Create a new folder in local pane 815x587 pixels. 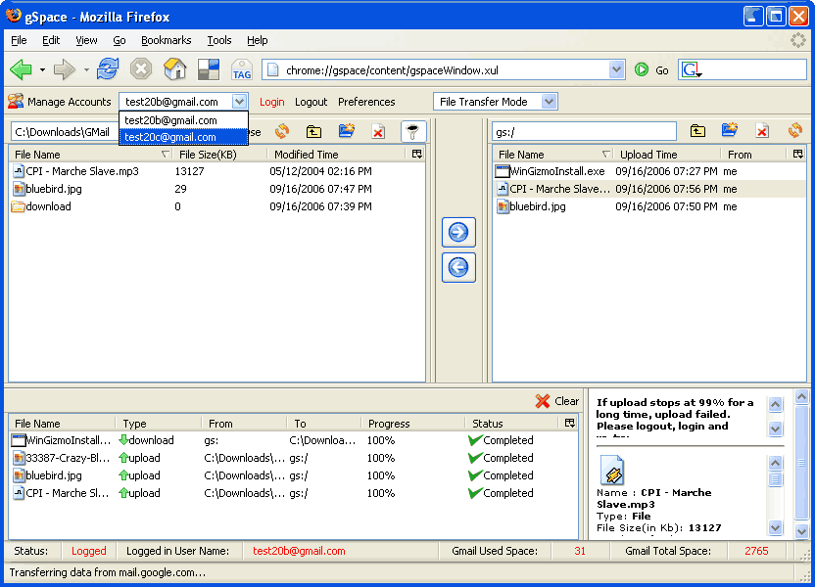click(x=346, y=131)
